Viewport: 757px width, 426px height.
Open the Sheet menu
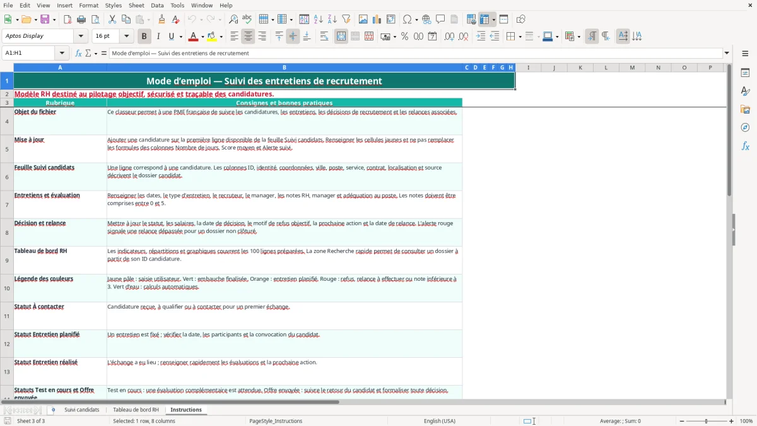136,5
